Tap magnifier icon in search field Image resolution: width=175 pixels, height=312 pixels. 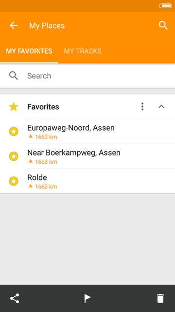click(x=14, y=76)
